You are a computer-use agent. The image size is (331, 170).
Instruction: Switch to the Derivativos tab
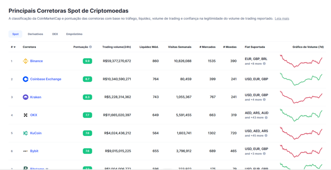click(35, 34)
